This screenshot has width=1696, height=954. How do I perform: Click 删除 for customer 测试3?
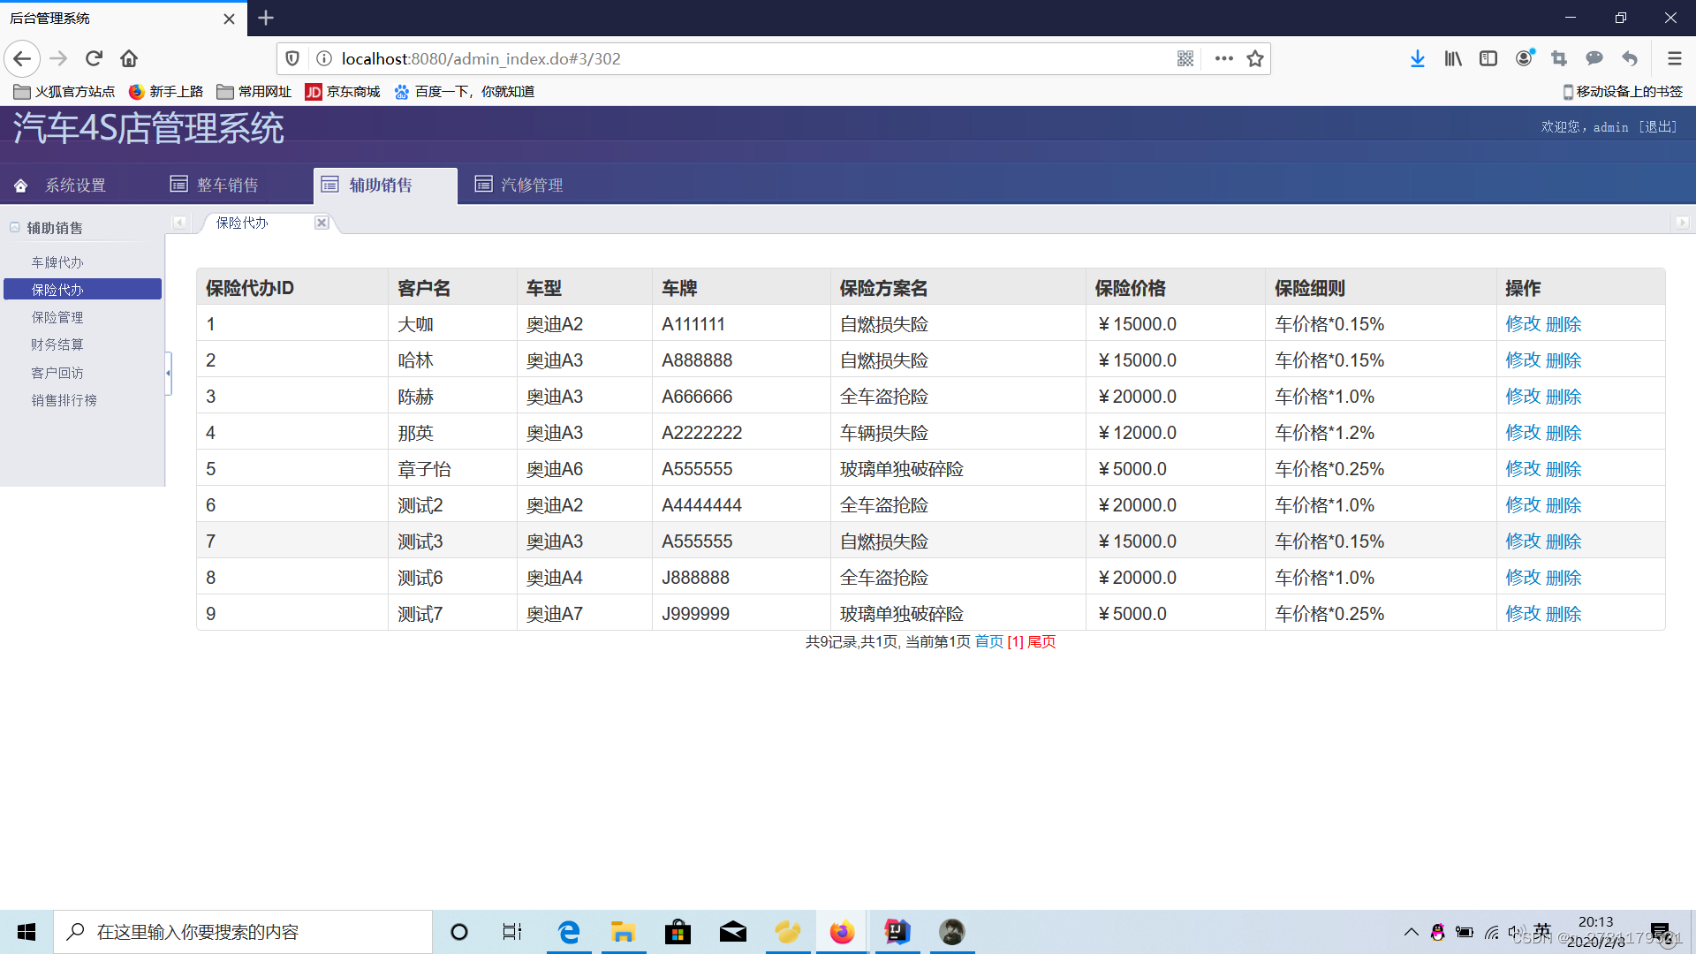click(x=1563, y=541)
